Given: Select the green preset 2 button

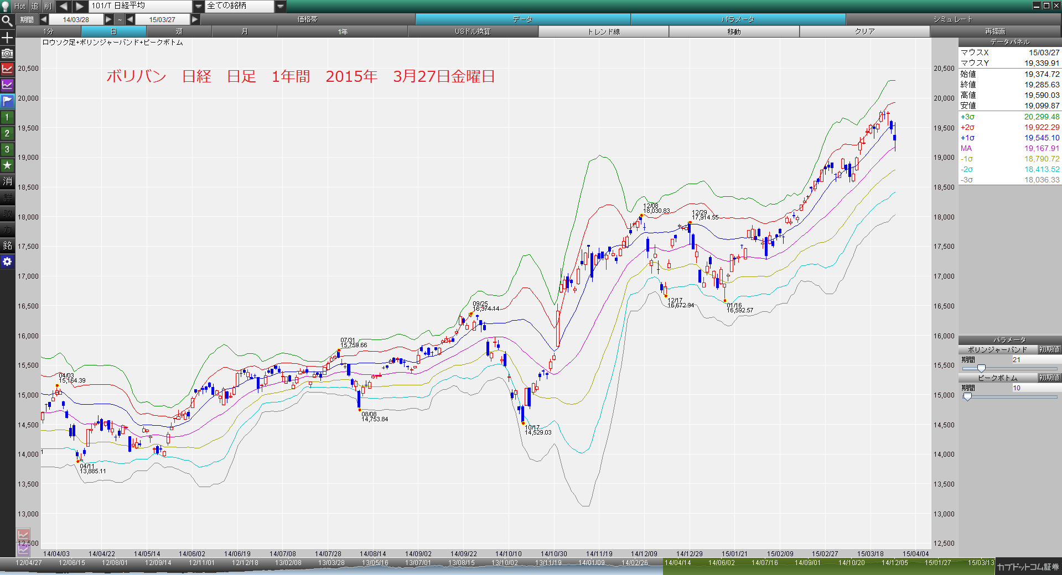Looking at the screenshot, I should point(7,133).
